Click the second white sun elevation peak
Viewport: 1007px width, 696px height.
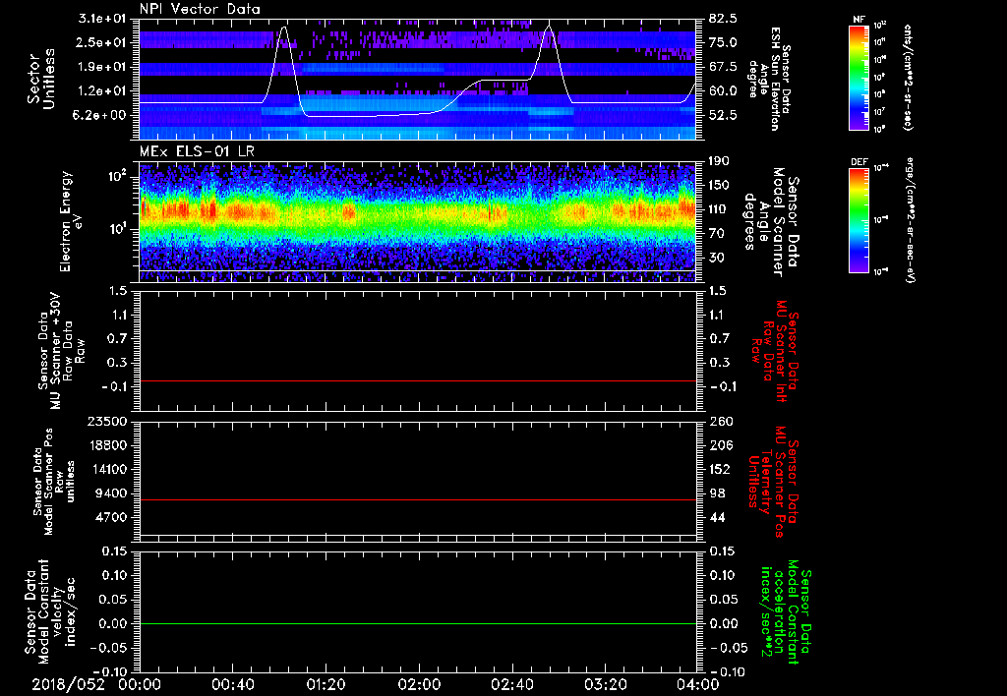pyautogui.click(x=548, y=29)
